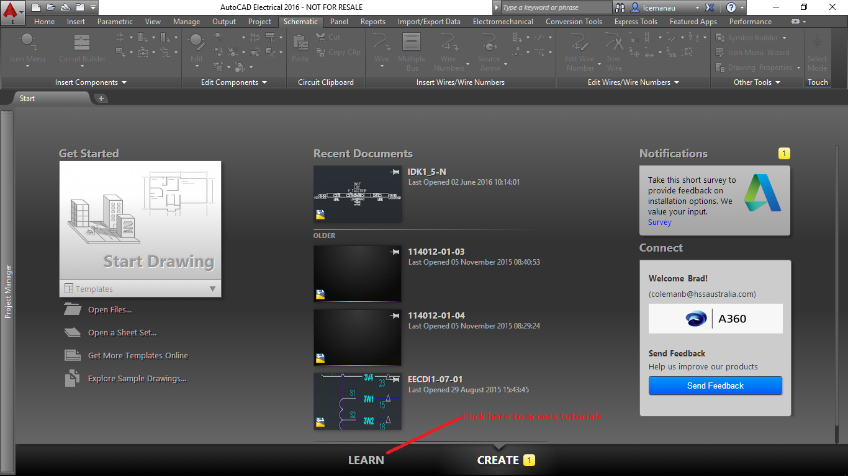Click Open Files... link
This screenshot has width=848, height=476.
point(110,310)
